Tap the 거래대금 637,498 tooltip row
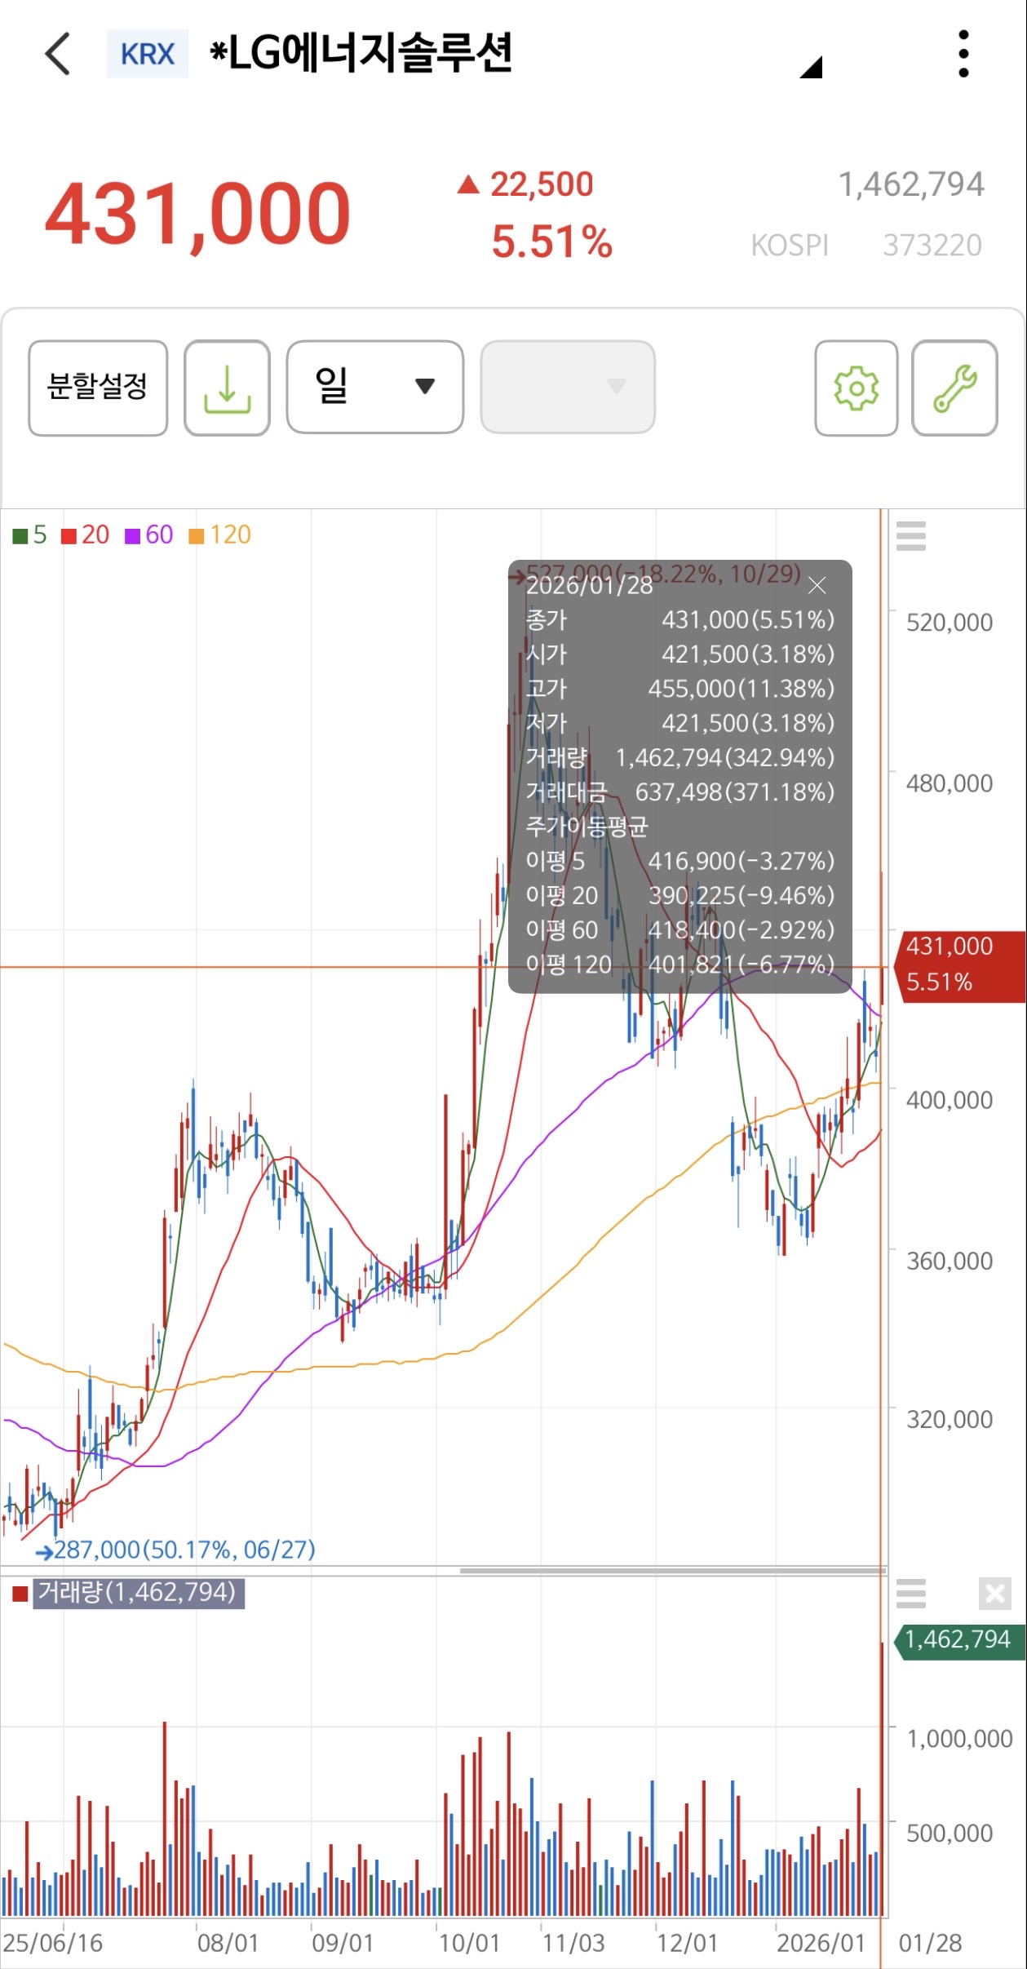The width and height of the screenshot is (1027, 1969). (680, 792)
